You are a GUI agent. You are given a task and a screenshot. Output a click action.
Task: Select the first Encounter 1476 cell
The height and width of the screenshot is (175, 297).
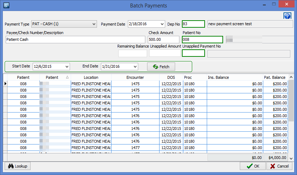[135, 116]
